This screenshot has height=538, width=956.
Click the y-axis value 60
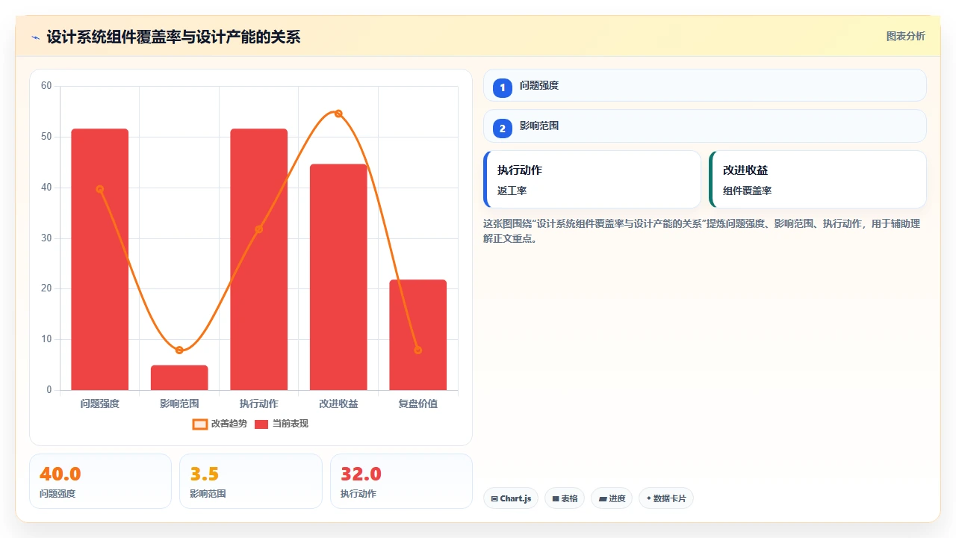point(46,86)
